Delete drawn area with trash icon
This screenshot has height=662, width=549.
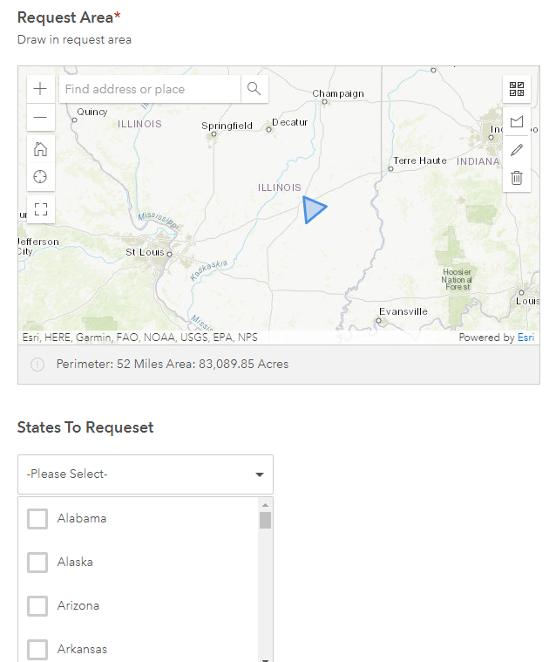click(517, 178)
